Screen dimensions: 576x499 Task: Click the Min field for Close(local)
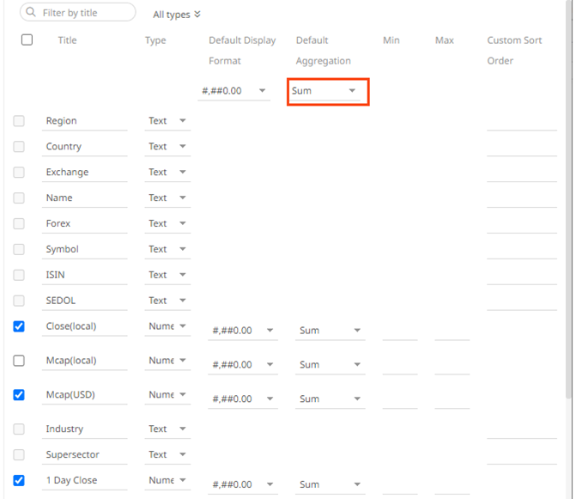(399, 330)
